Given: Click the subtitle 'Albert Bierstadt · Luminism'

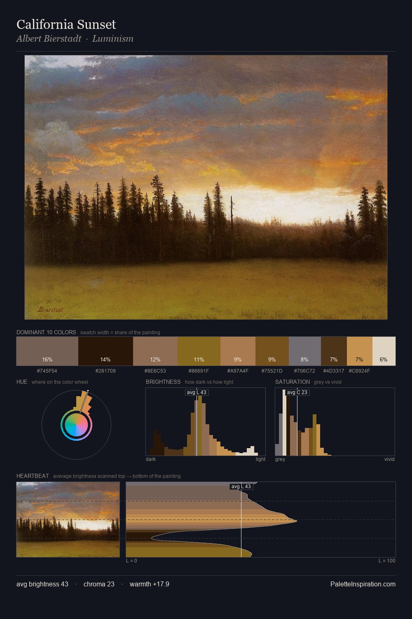Looking at the screenshot, I should click(x=75, y=39).
